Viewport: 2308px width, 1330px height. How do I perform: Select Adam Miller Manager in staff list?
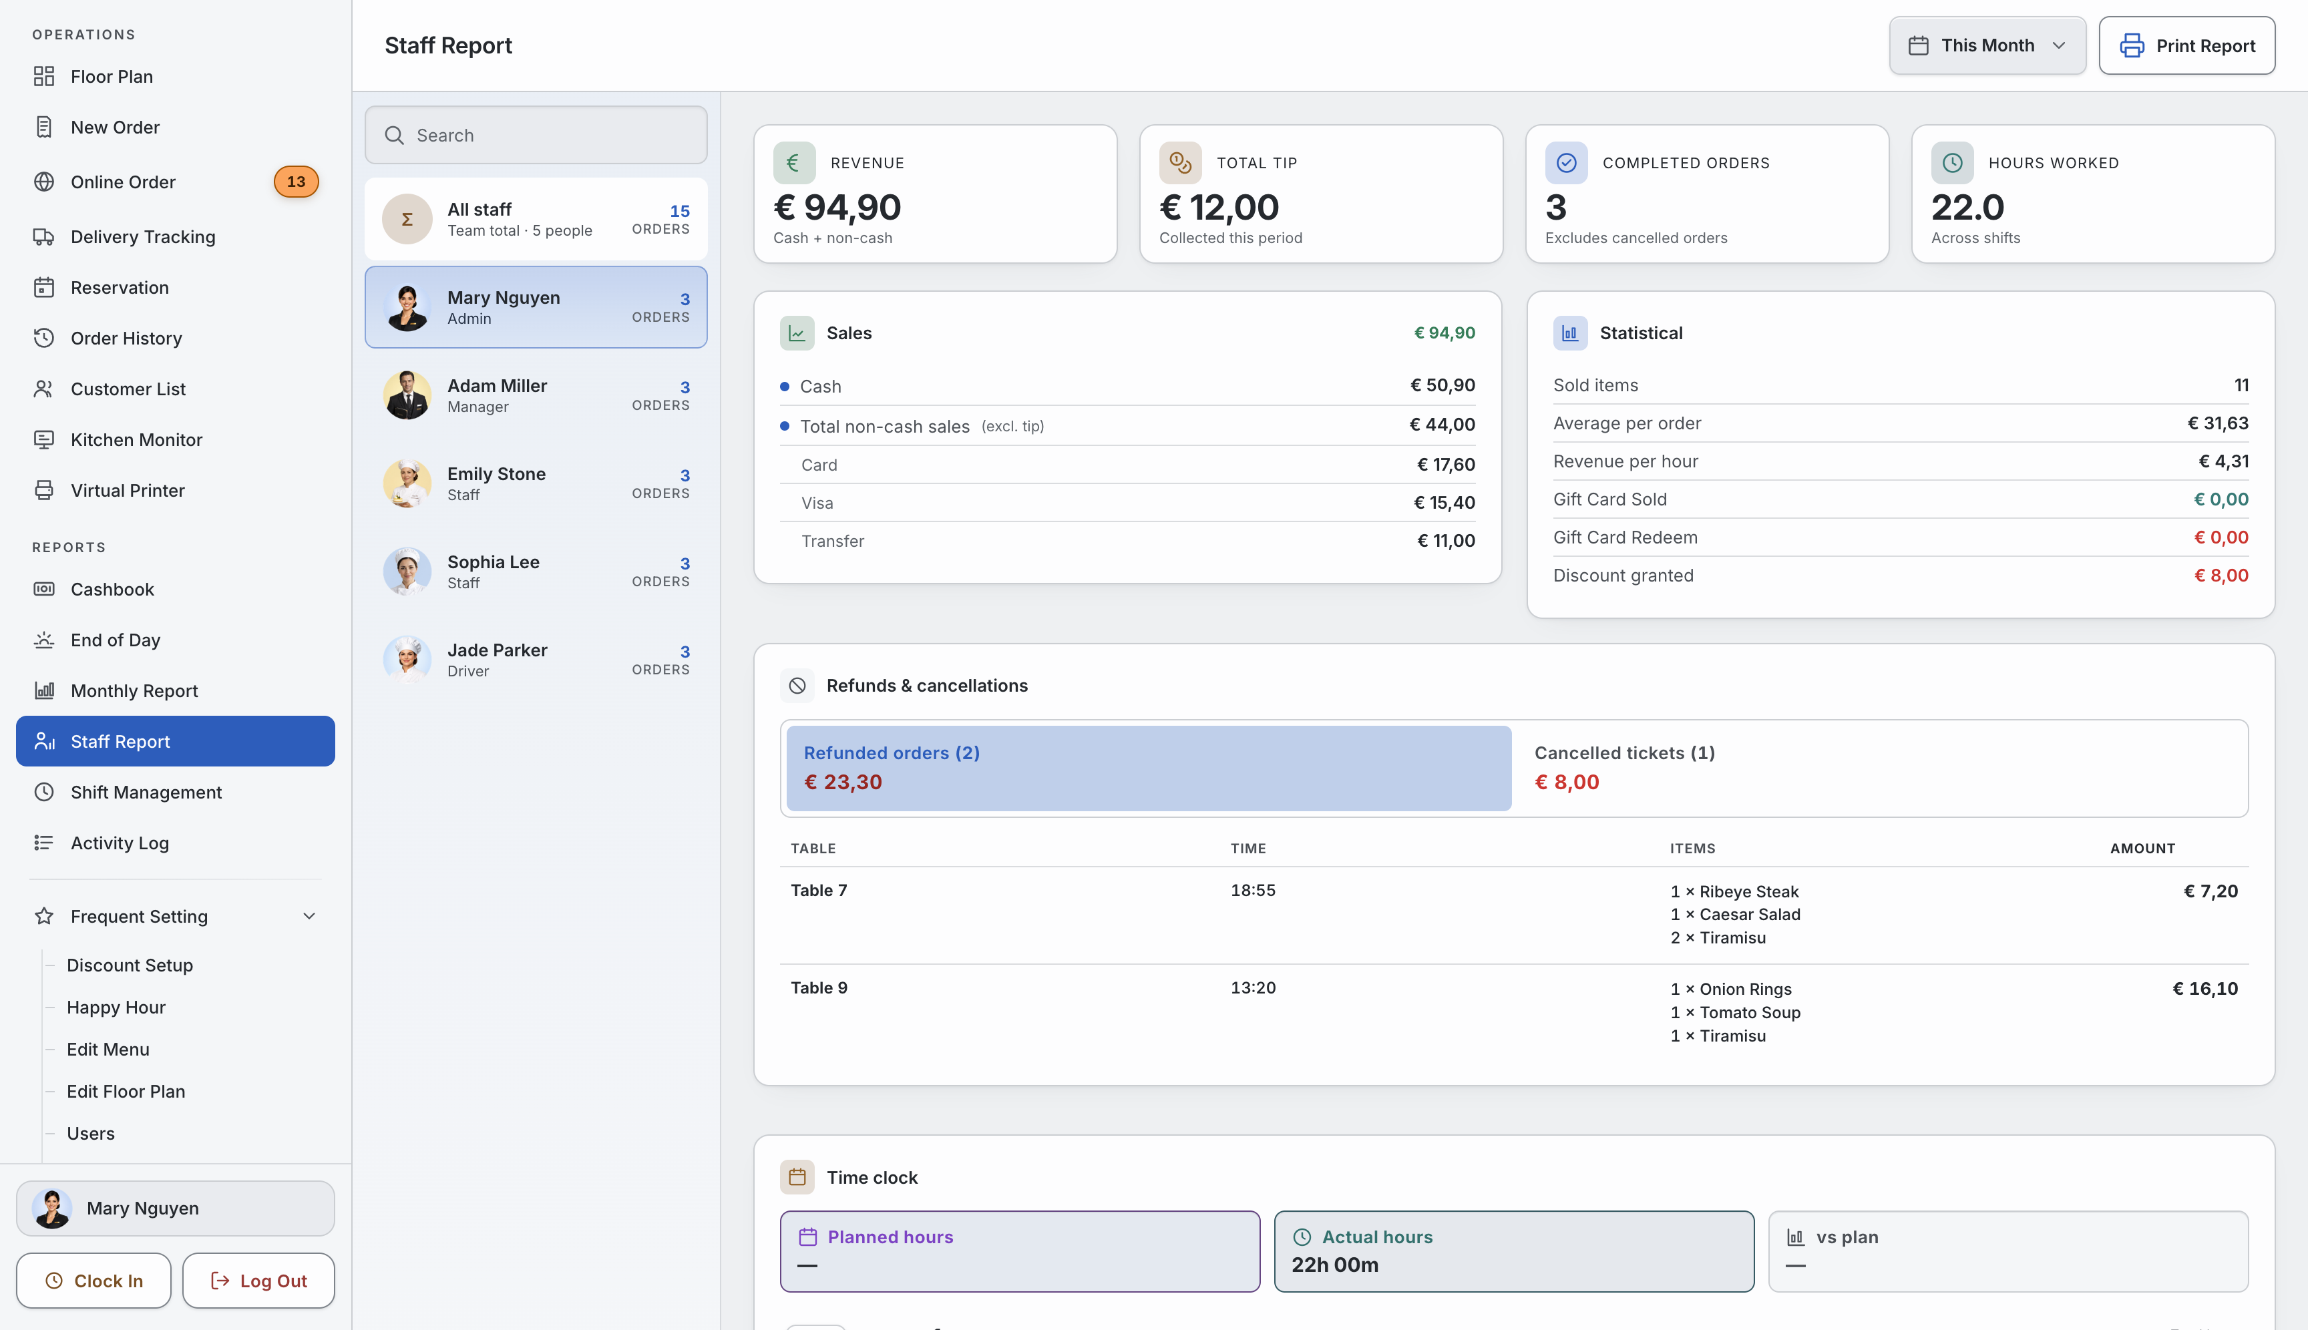coord(536,395)
